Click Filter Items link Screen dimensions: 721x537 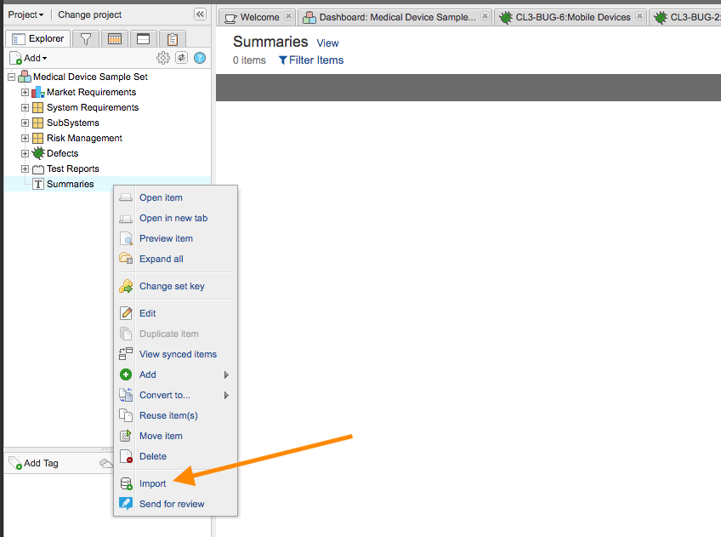click(311, 60)
